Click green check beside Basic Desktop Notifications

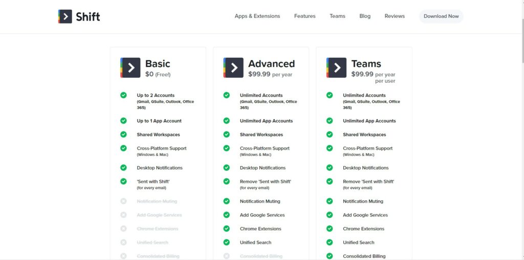(124, 168)
